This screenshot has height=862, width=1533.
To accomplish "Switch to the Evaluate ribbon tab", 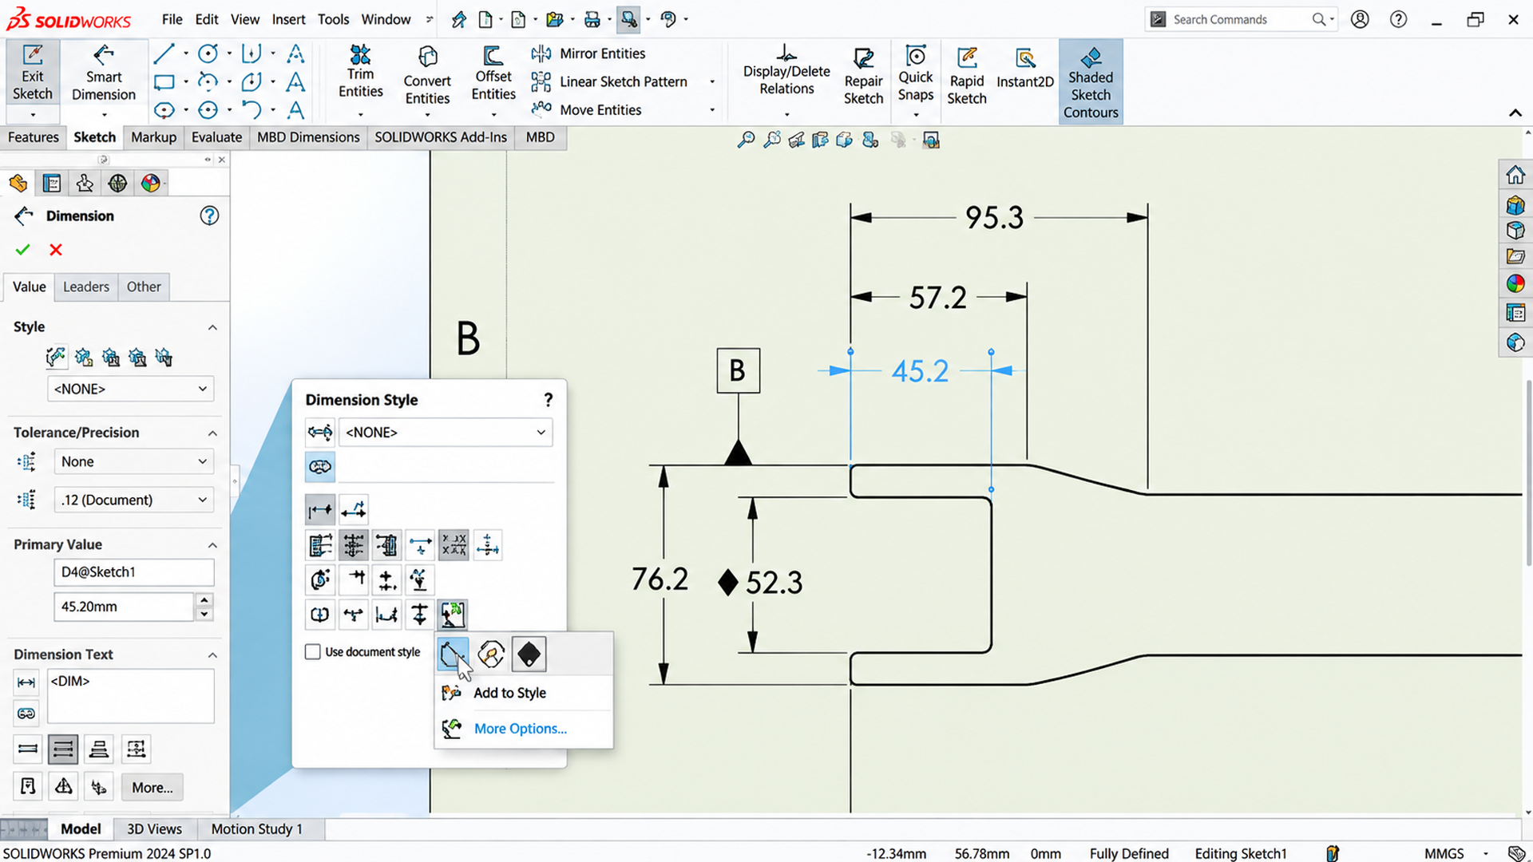I will (216, 137).
